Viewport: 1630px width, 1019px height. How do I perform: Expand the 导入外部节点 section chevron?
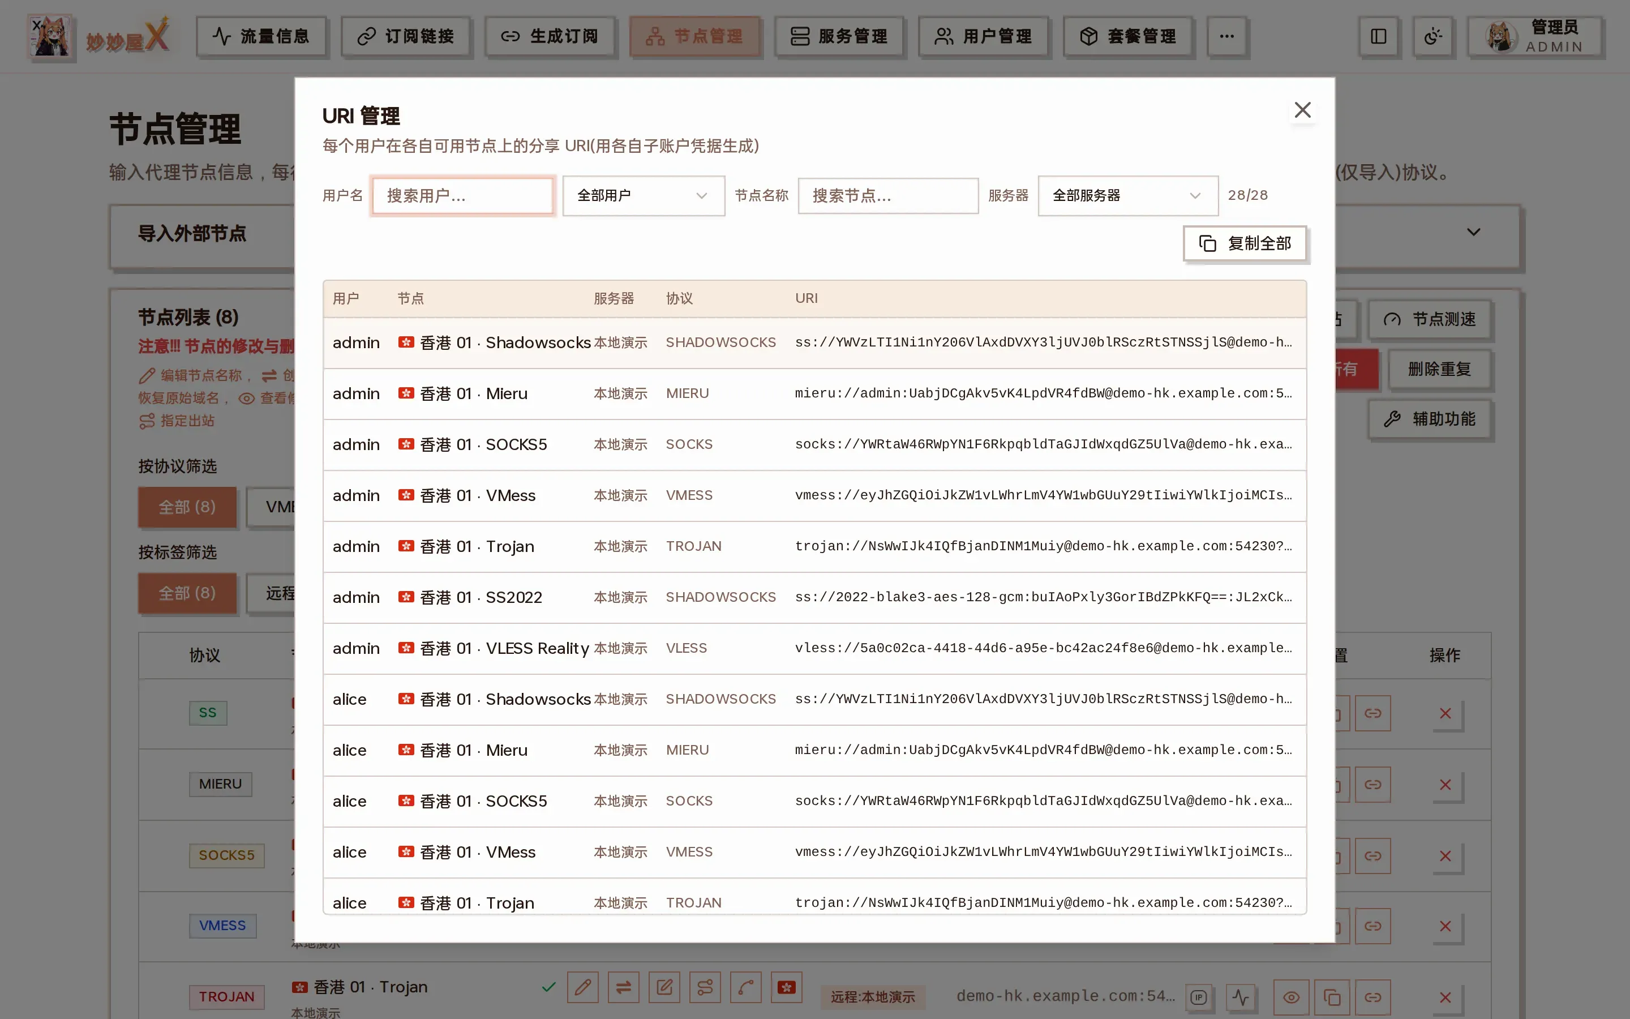tap(1473, 233)
